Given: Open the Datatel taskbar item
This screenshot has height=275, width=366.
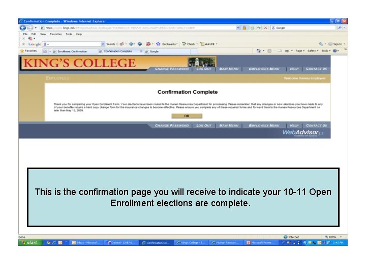Looking at the screenshot, I should 121,243.
